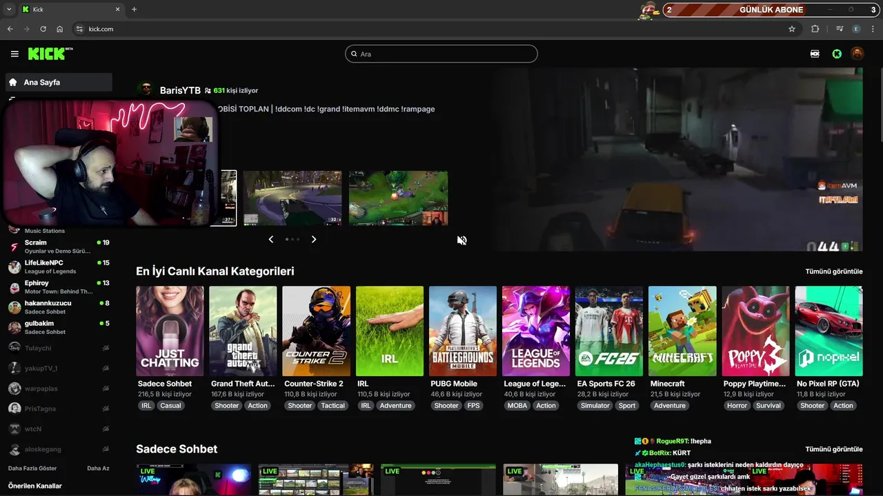Expand list with Daha Fazla Göster
883x496 pixels.
[32, 468]
